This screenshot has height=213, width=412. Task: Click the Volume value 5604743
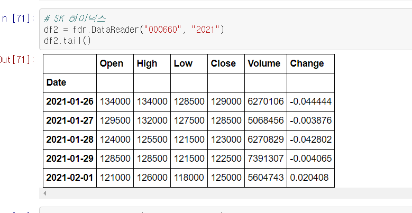(x=265, y=178)
